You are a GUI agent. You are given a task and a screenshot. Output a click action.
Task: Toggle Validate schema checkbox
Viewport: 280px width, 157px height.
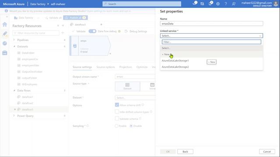pyautogui.click(x=117, y=118)
